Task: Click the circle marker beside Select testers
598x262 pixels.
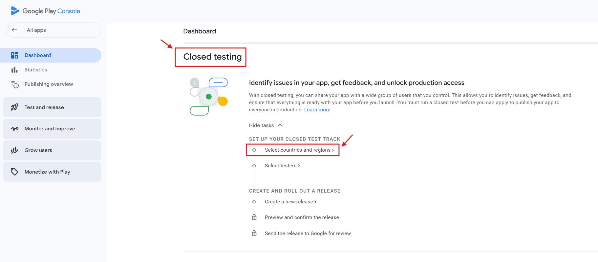Action: click(254, 166)
